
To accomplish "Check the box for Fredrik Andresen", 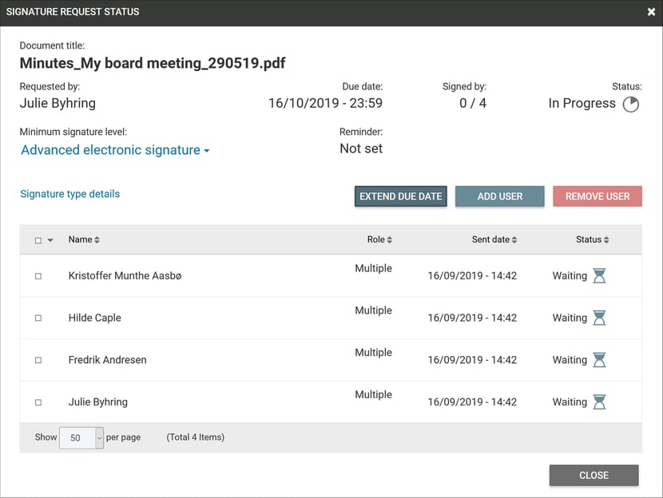I will coord(38,360).
